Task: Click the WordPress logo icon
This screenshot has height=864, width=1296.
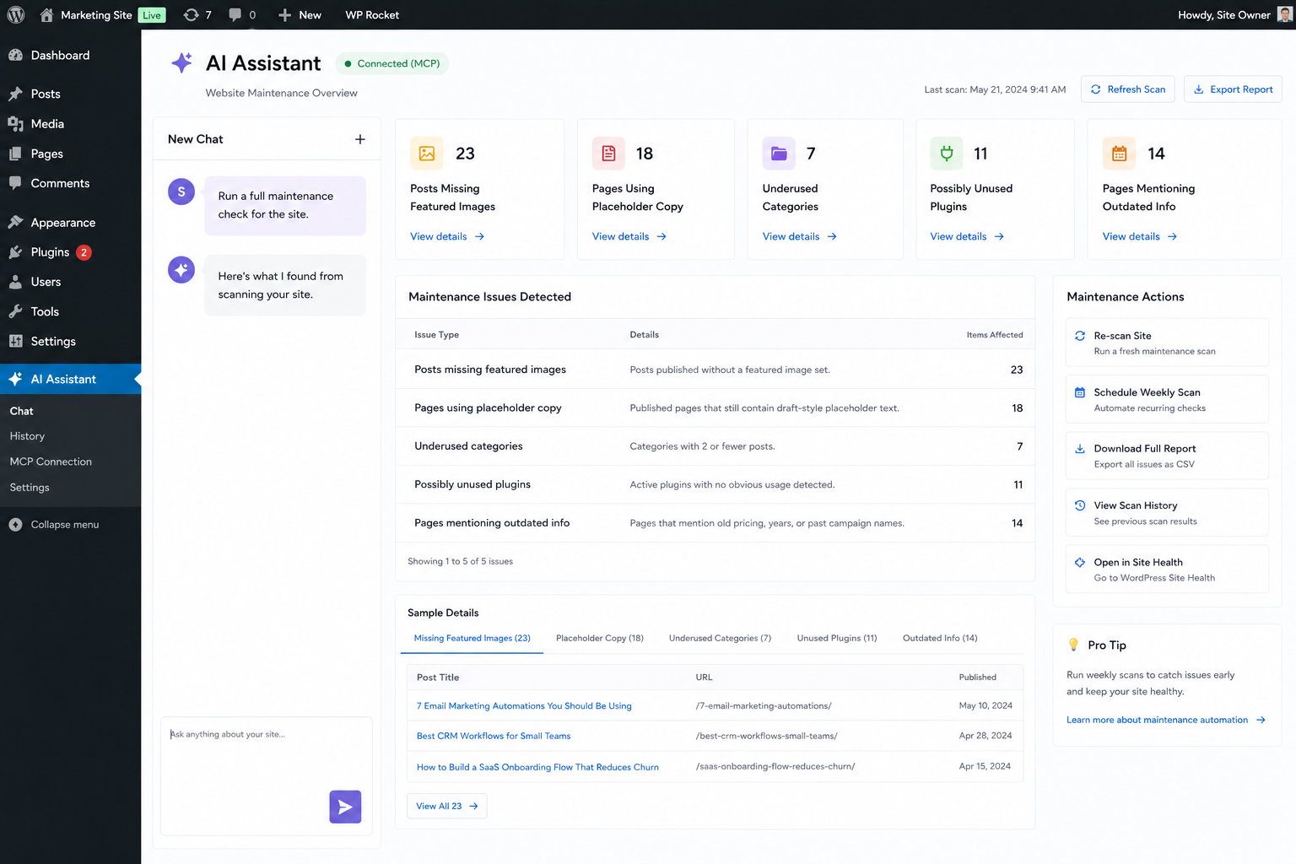Action: [x=16, y=14]
